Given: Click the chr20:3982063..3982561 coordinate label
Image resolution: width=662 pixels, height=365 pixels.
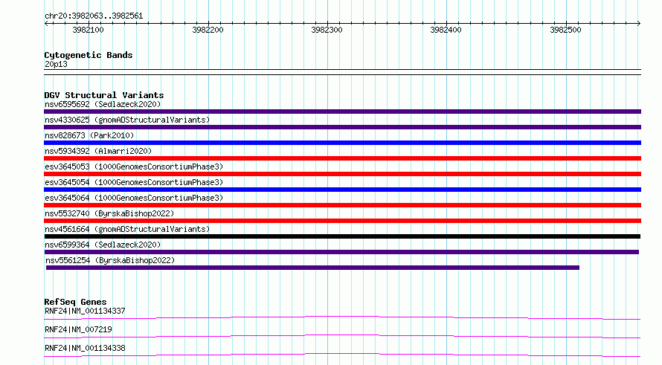Looking at the screenshot, I should click(x=94, y=16).
